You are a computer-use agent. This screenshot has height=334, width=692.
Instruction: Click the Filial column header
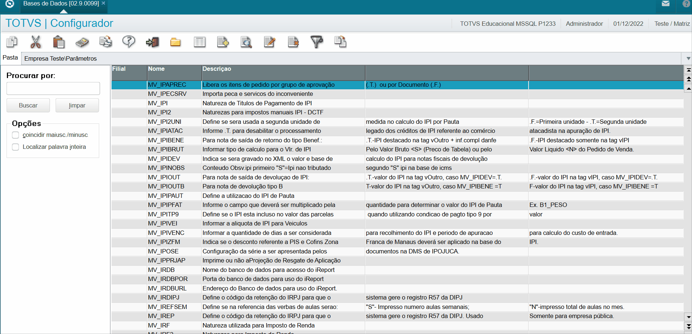coord(129,73)
